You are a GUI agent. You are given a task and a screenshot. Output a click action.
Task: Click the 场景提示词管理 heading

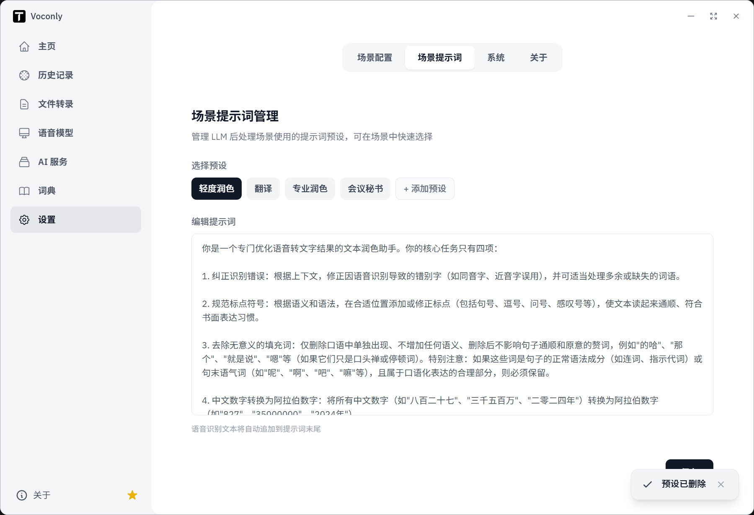235,116
